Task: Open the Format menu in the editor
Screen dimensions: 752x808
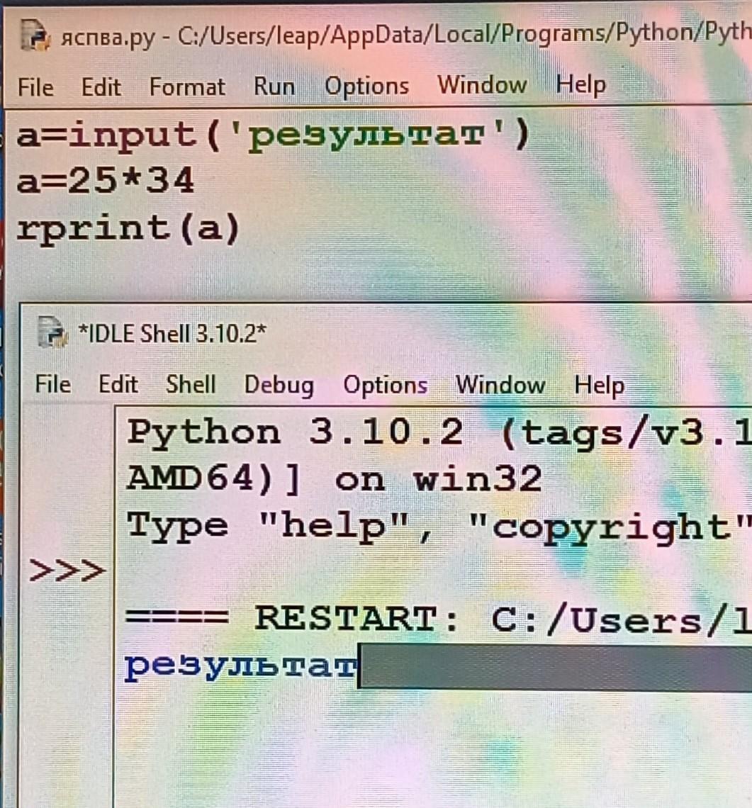Action: pos(187,86)
